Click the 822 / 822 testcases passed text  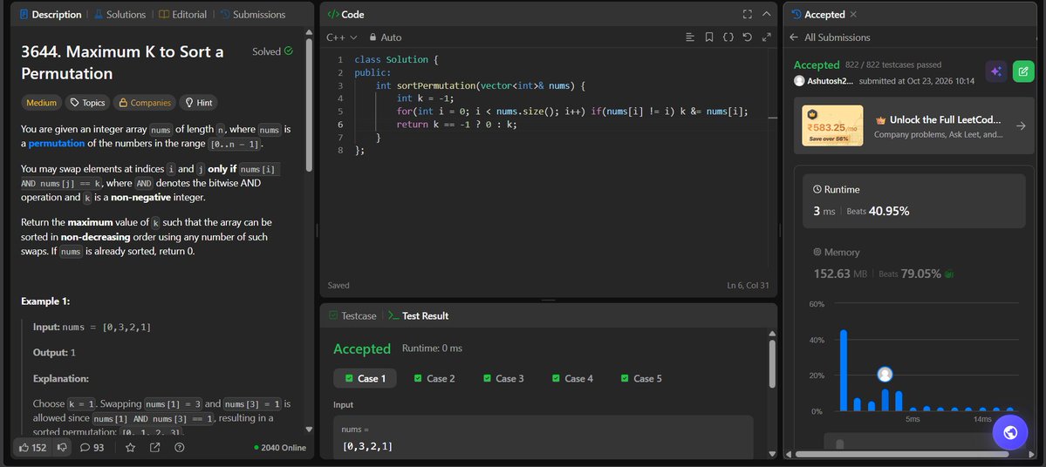coord(893,64)
